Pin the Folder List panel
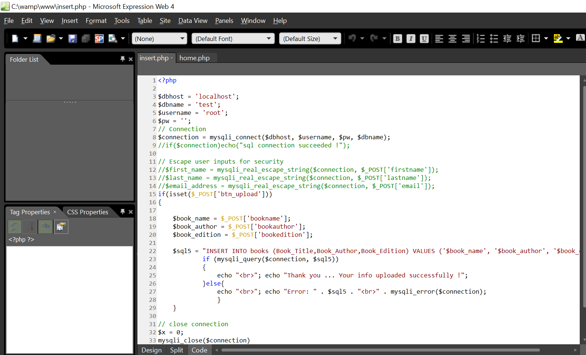The height and width of the screenshot is (355, 586). click(123, 59)
